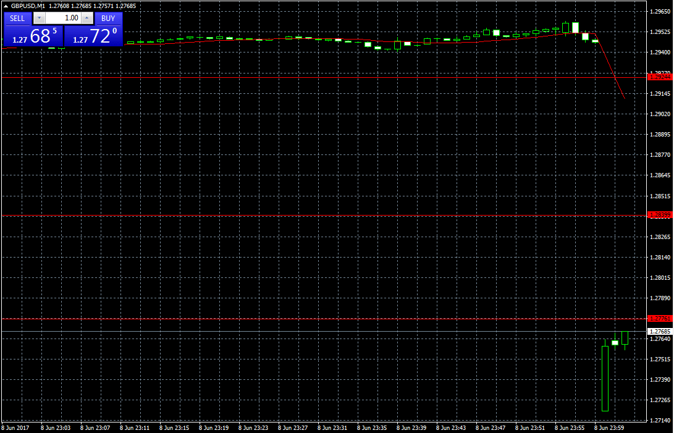Click the price scale label 1.28645

tap(660, 175)
